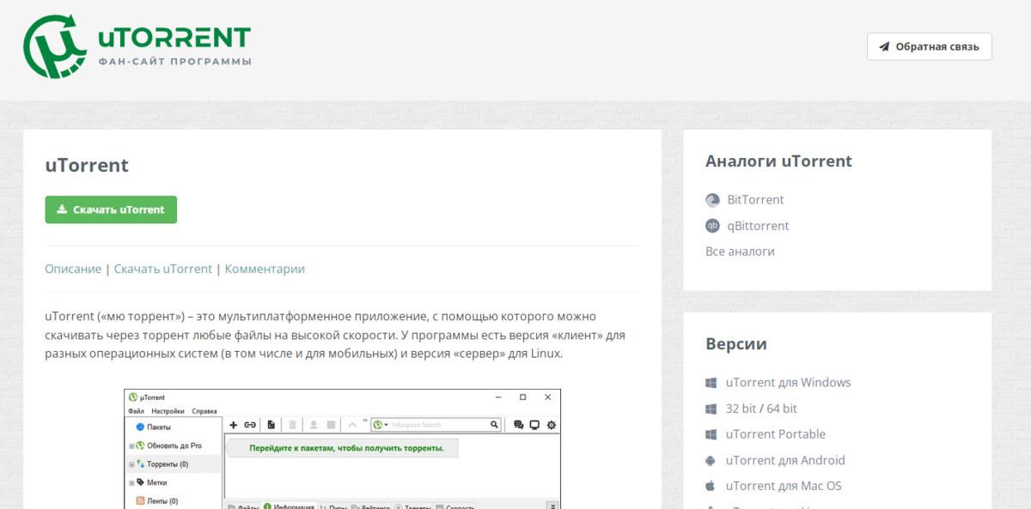This screenshot has height=509, width=1031.
Task: Click the Версии sidebar heading
Action: (x=736, y=344)
